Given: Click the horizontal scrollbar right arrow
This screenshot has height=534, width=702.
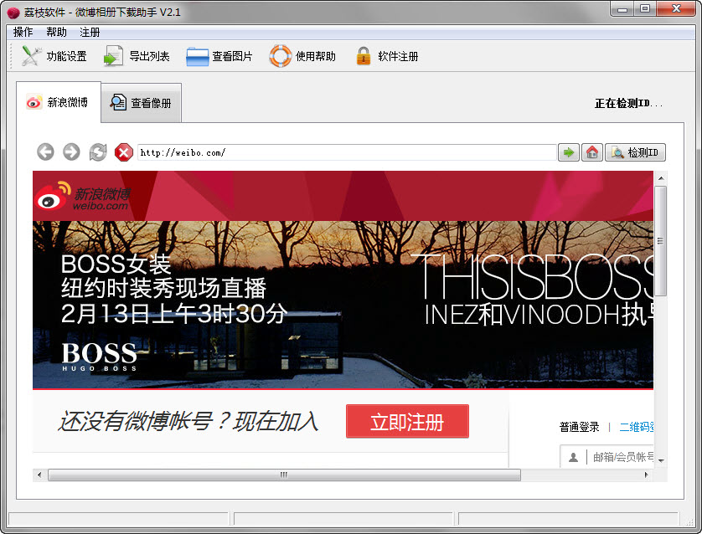Looking at the screenshot, I should click(x=647, y=475).
